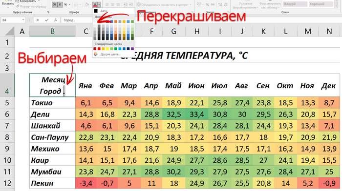Click Объединить и поместить в центре
Image resolution: width=342 pixels, height=191 pixels.
pos(162,4)
